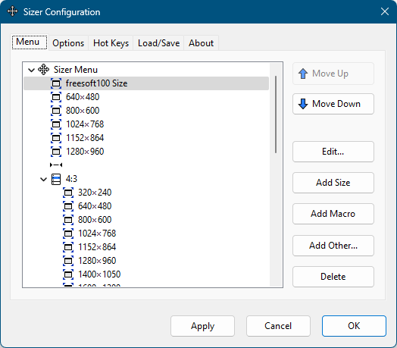The image size is (397, 348).
Task: Click icon beside 1280×960 under 4:3
Action: point(68,261)
